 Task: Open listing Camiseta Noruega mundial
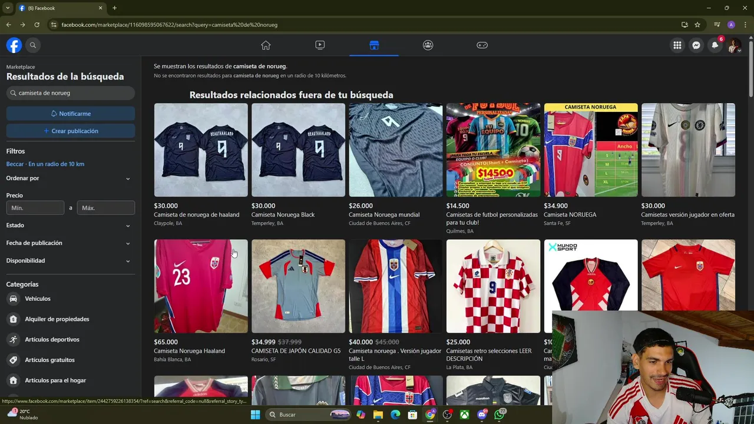395,165
